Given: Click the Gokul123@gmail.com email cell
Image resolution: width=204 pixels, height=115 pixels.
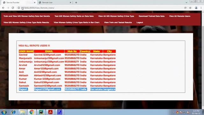Looking at the screenshot, I should tap(47, 82).
